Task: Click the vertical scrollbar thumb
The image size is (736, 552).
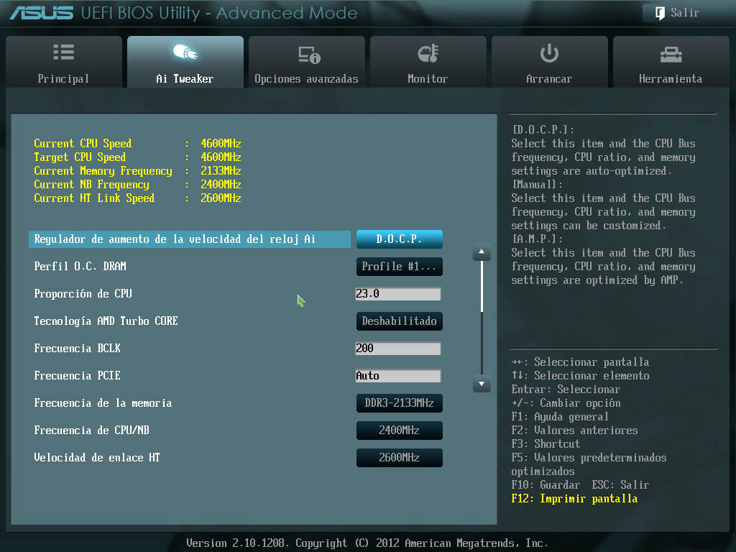Action: [482, 286]
